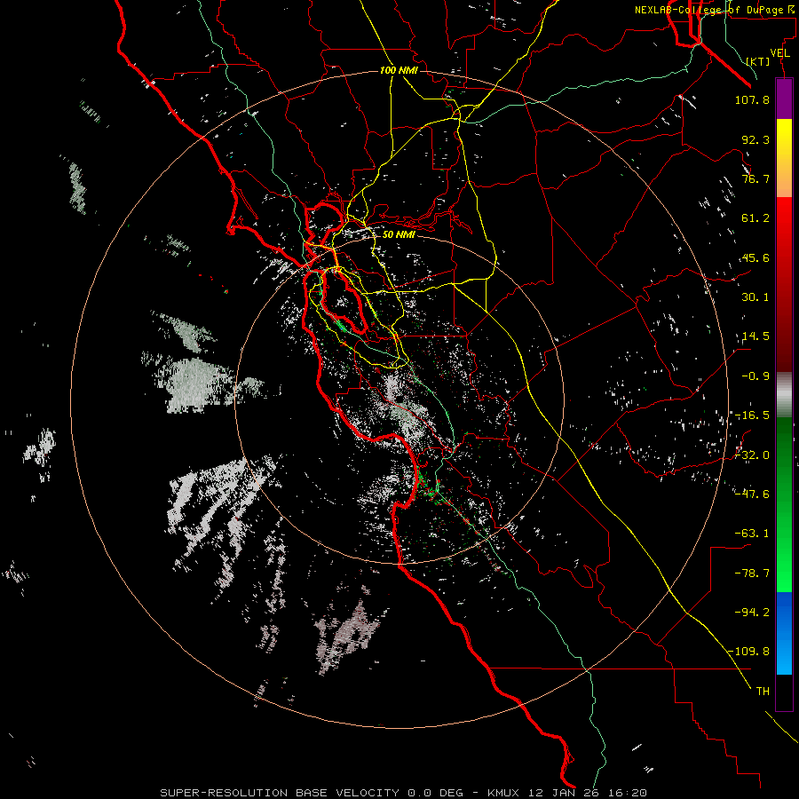Click the VEL legend title
Screen dimensions: 799x799
pos(779,53)
